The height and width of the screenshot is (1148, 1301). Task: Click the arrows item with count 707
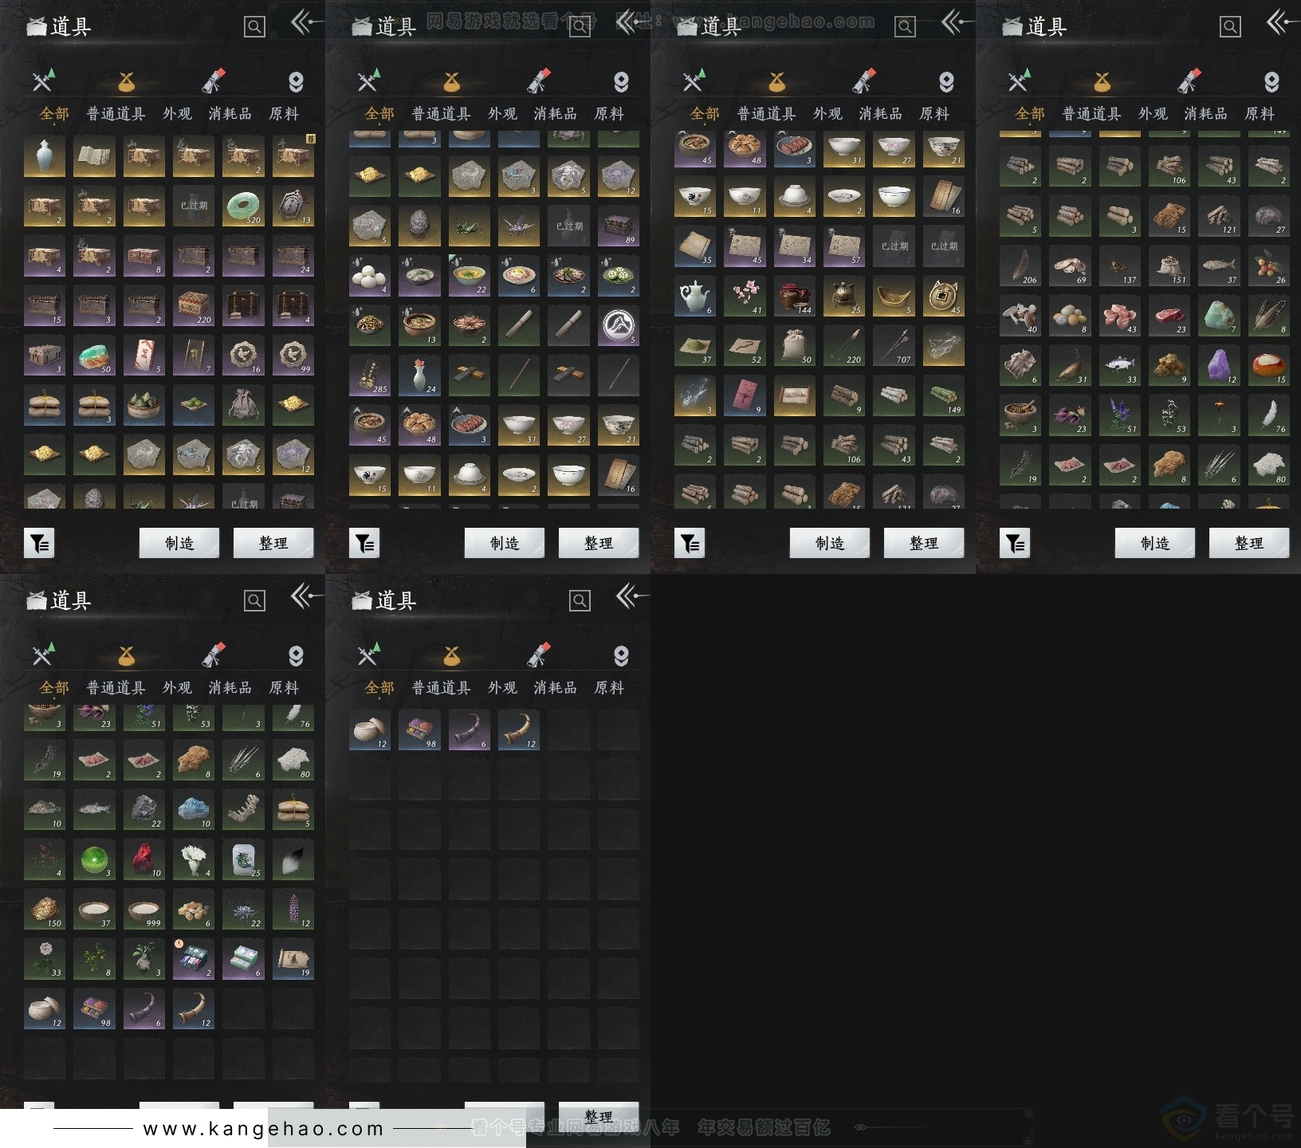point(894,345)
